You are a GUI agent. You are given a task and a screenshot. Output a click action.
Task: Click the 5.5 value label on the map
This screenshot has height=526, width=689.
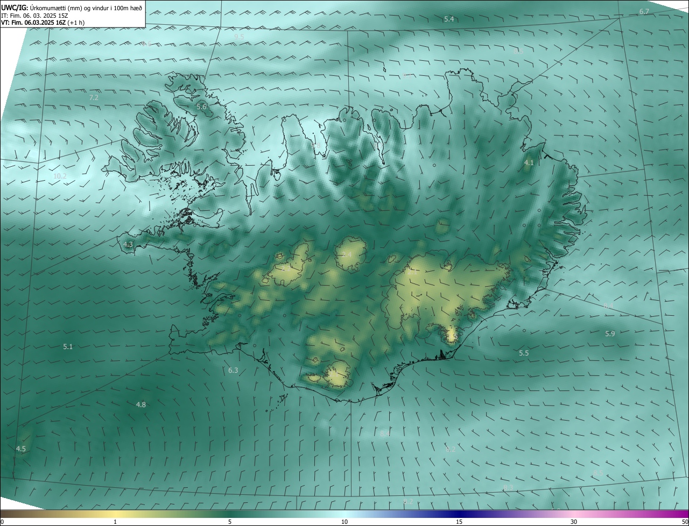coord(524,353)
